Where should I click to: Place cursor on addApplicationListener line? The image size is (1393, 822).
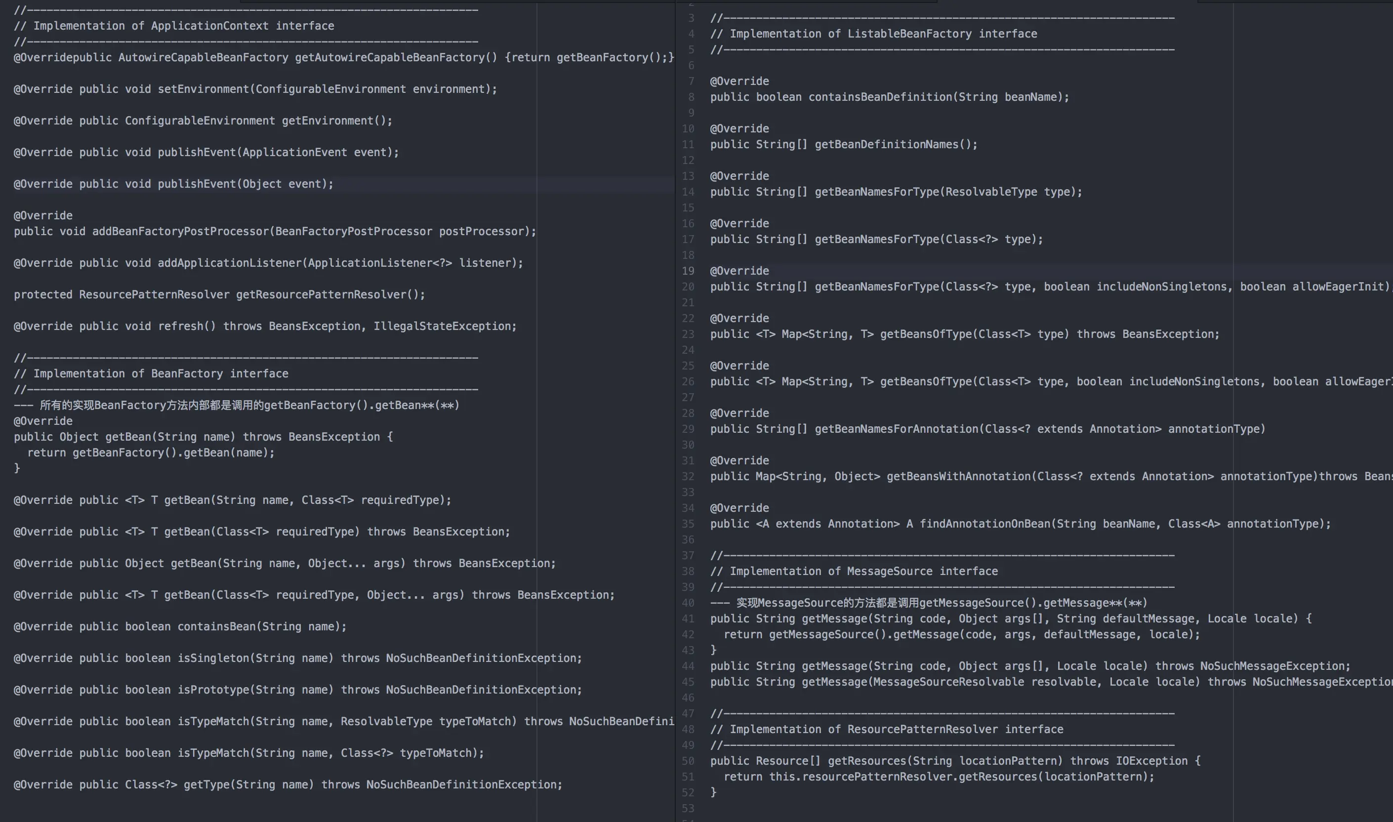coord(269,262)
